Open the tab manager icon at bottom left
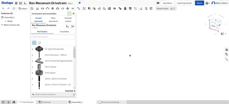This screenshot has width=229, height=104. click(3, 102)
